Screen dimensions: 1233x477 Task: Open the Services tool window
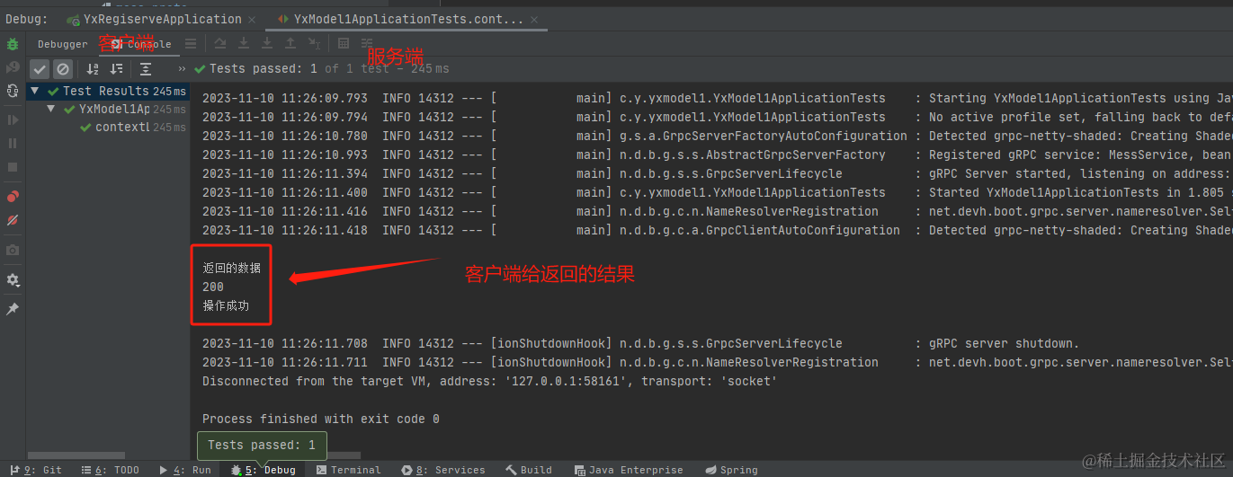(444, 470)
